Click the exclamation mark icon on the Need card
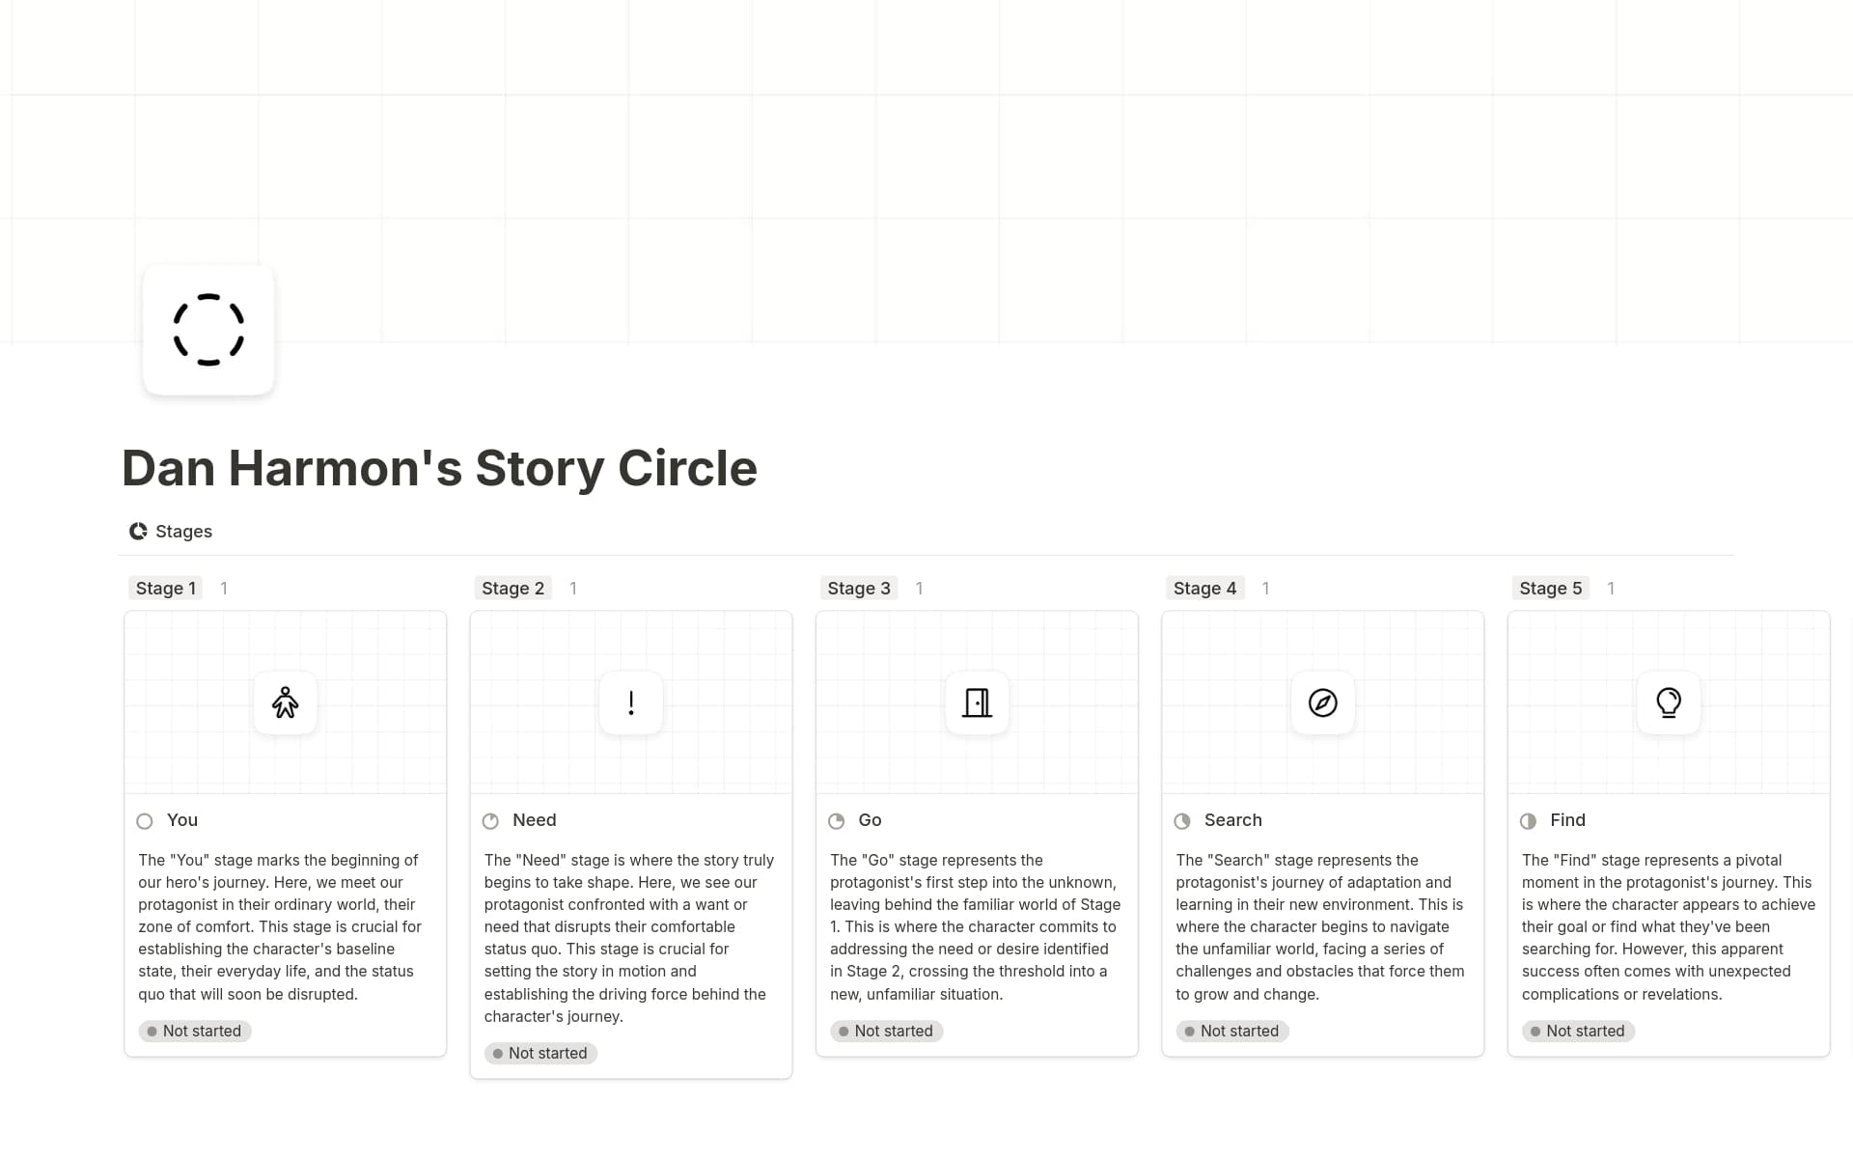Image resolution: width=1853 pixels, height=1157 pixels. click(x=630, y=702)
